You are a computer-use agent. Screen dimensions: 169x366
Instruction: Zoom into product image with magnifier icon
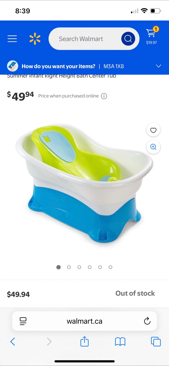[x=153, y=147]
